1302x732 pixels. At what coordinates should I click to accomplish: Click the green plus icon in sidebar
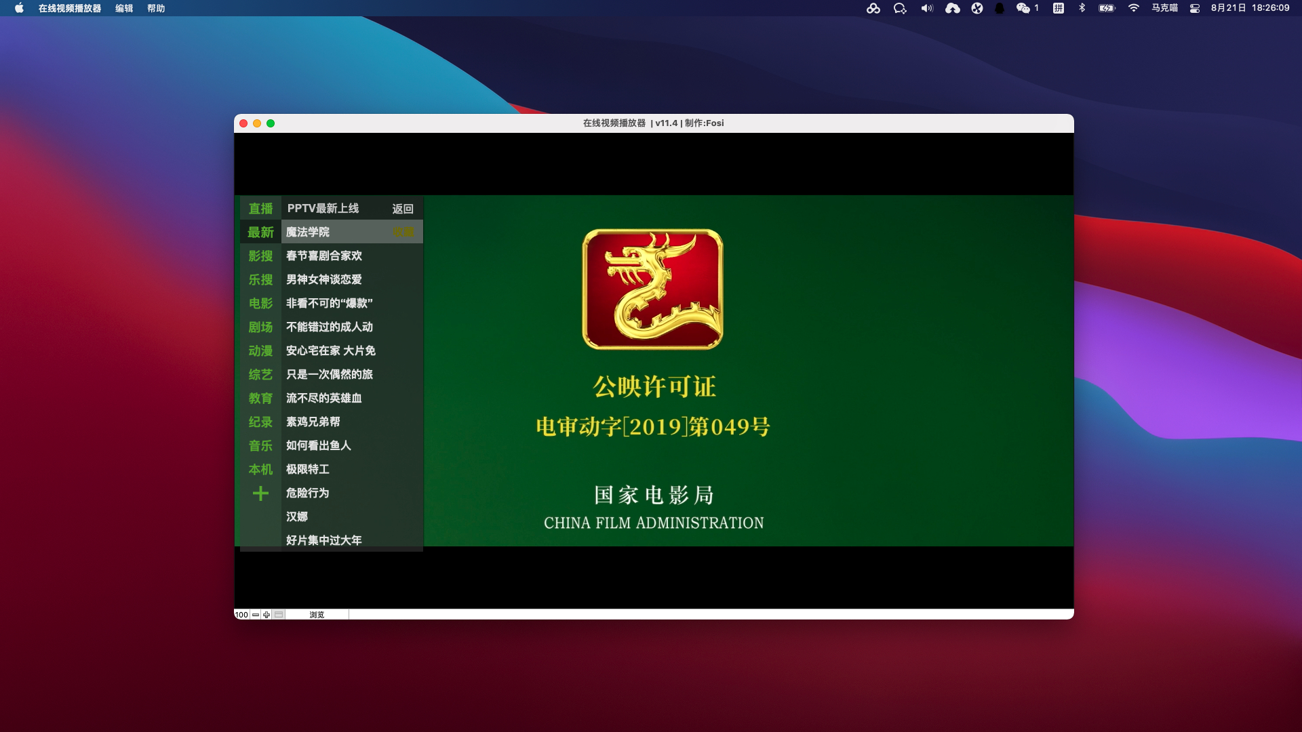click(260, 493)
